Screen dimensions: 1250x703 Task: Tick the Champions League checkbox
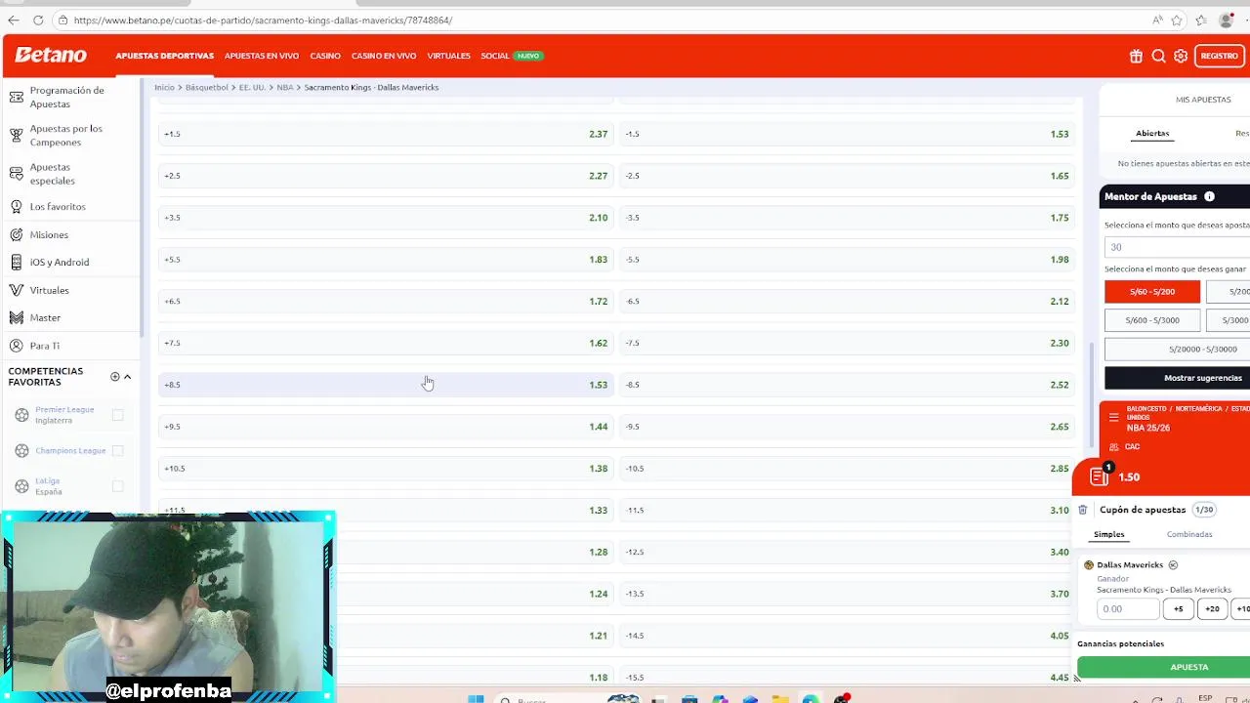tap(117, 450)
